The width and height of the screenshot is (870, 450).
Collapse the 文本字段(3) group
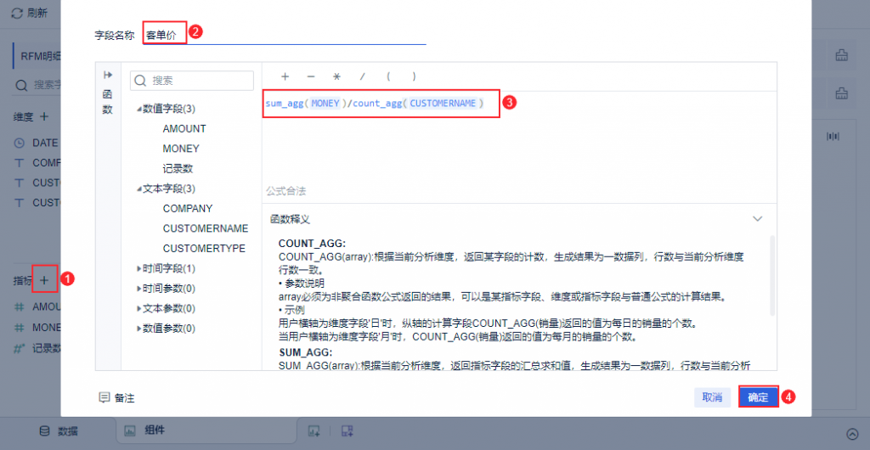(x=138, y=189)
